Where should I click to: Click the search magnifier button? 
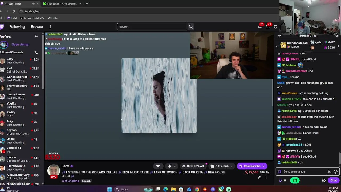191,27
